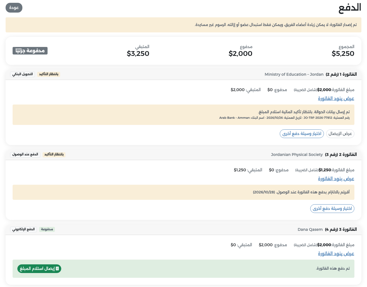Open the إيصال استلام المبلغ receipt button
The width and height of the screenshot is (367, 287).
39,269
